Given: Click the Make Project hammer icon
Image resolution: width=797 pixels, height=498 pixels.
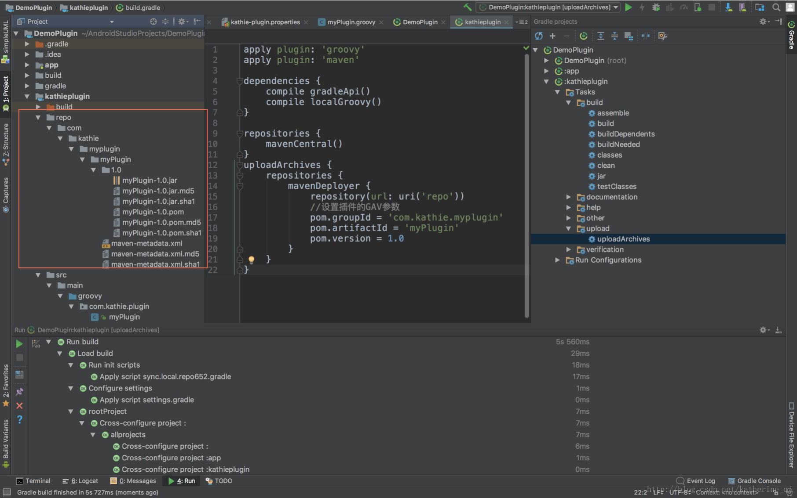Looking at the screenshot, I should tap(468, 7).
